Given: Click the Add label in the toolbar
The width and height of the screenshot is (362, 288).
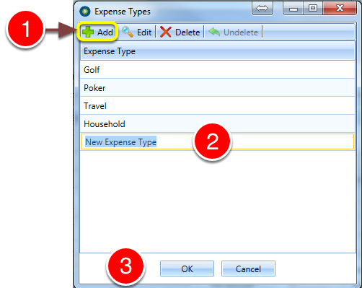Looking at the screenshot, I should coord(105,32).
